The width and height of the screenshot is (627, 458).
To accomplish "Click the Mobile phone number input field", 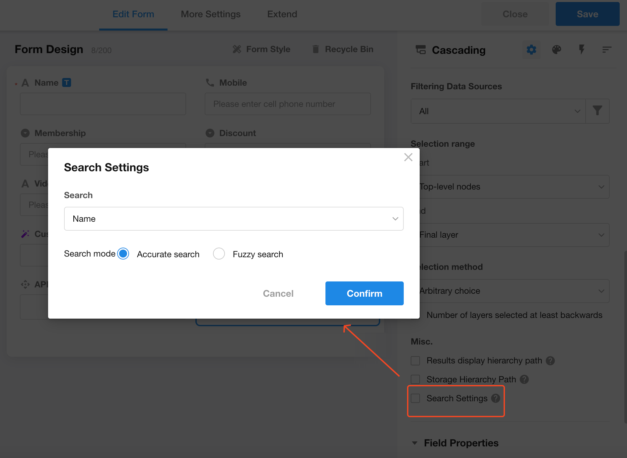I will click(288, 104).
